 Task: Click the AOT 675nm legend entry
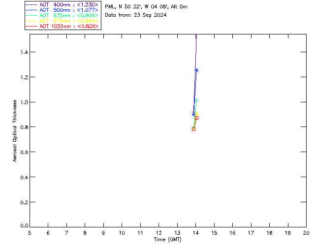[x=62, y=15]
